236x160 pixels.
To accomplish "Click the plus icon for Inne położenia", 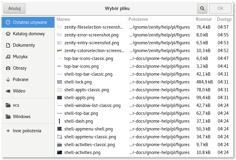I will 8,131.
